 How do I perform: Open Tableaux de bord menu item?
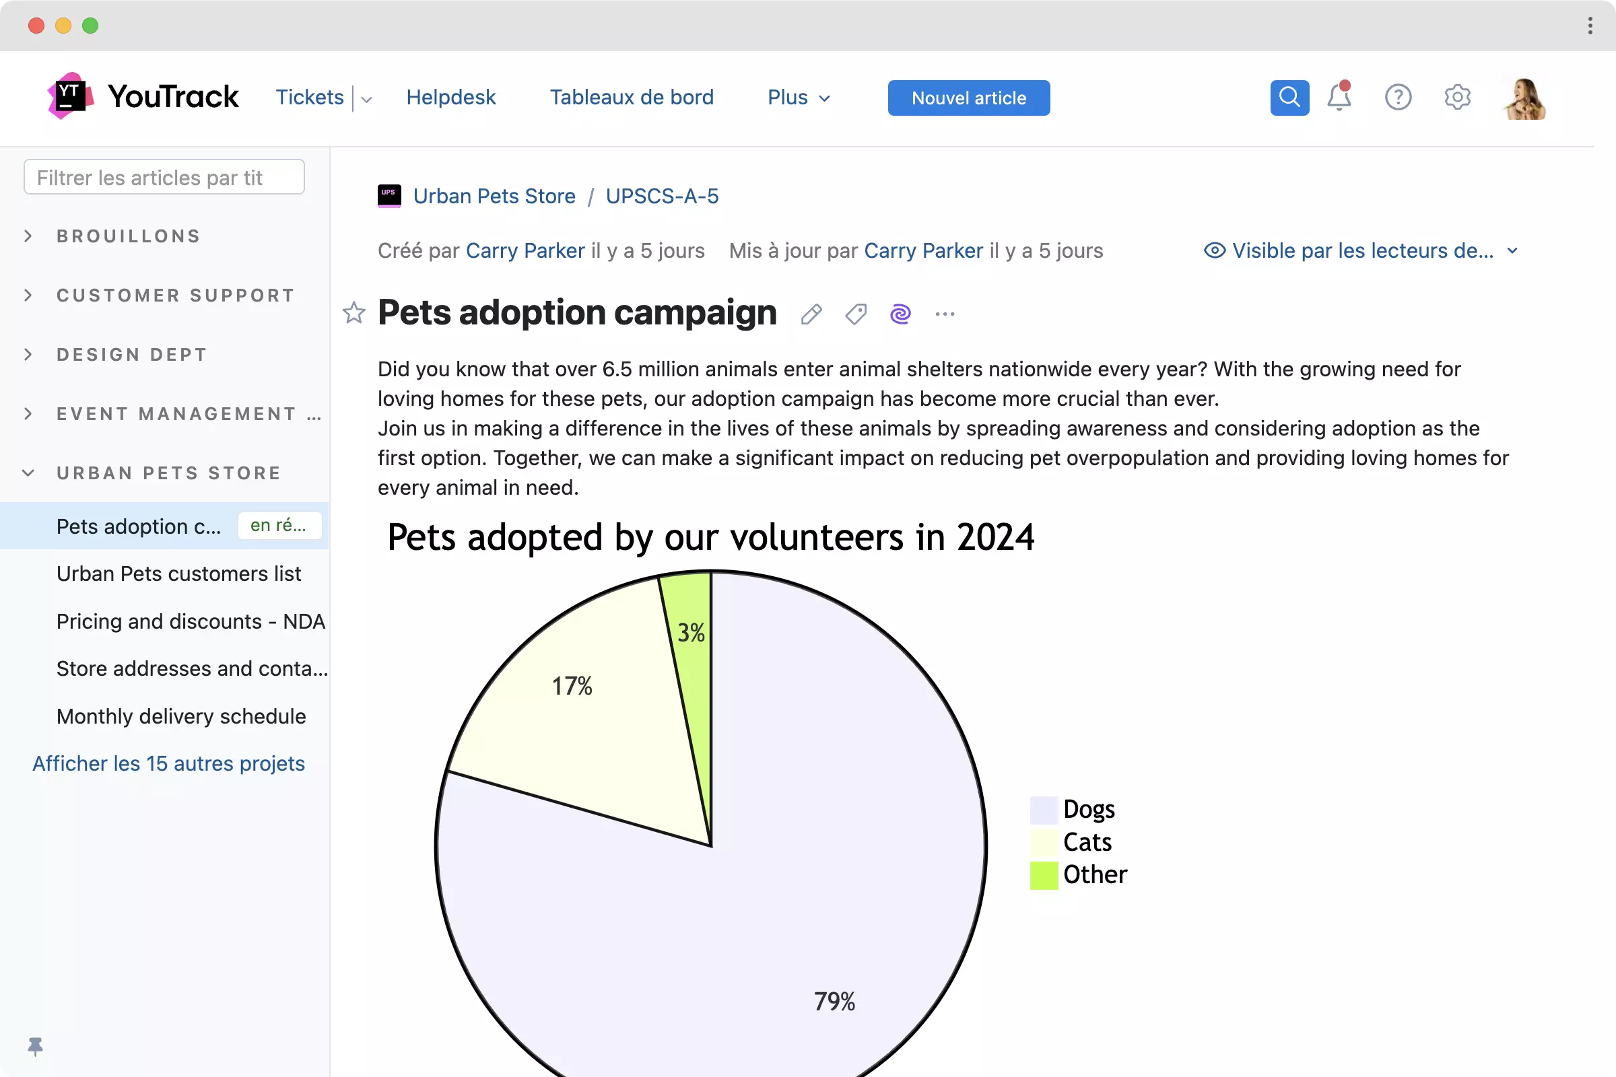(632, 98)
